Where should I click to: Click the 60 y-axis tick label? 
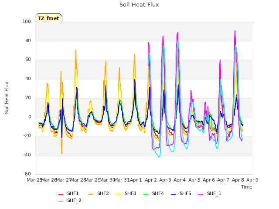click(28, 60)
